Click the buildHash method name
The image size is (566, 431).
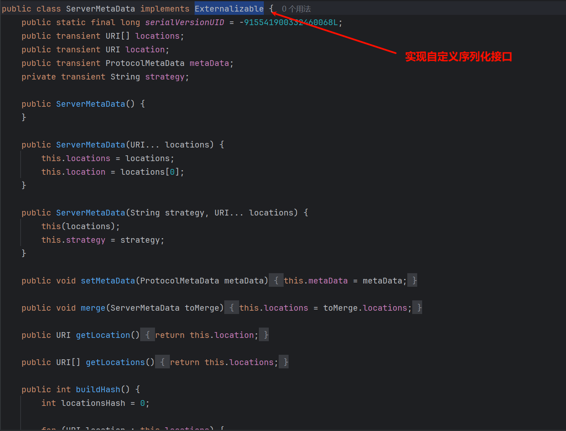coord(98,389)
